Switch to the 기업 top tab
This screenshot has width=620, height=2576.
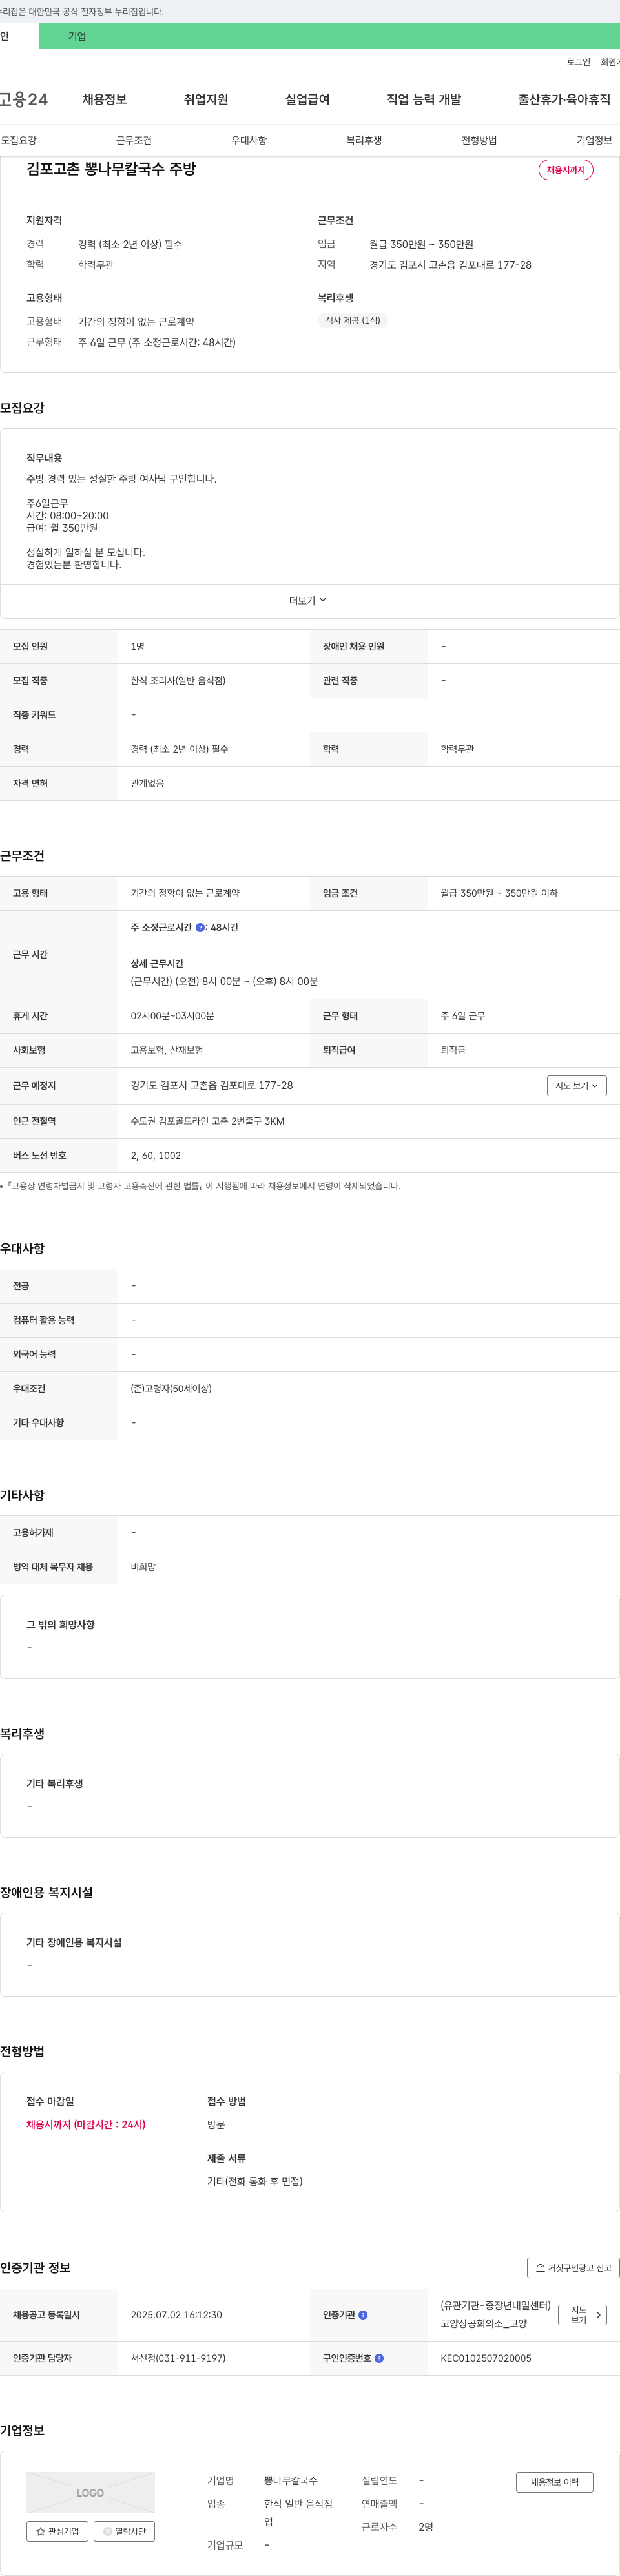[77, 36]
